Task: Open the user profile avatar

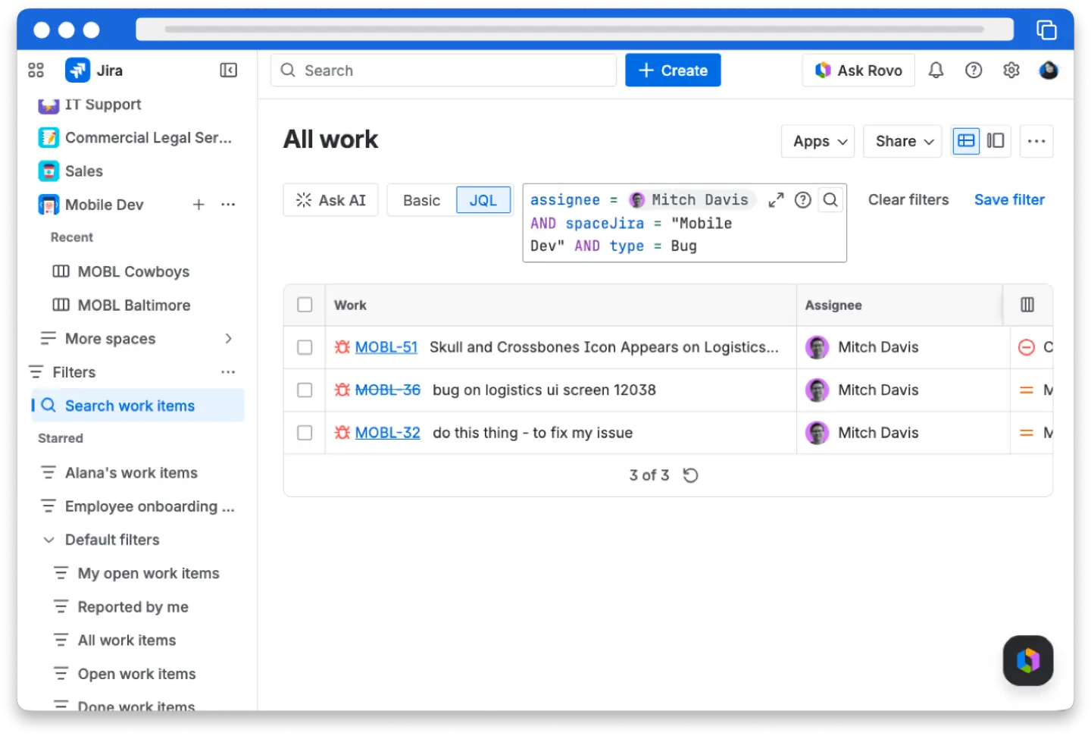Action: (1049, 70)
